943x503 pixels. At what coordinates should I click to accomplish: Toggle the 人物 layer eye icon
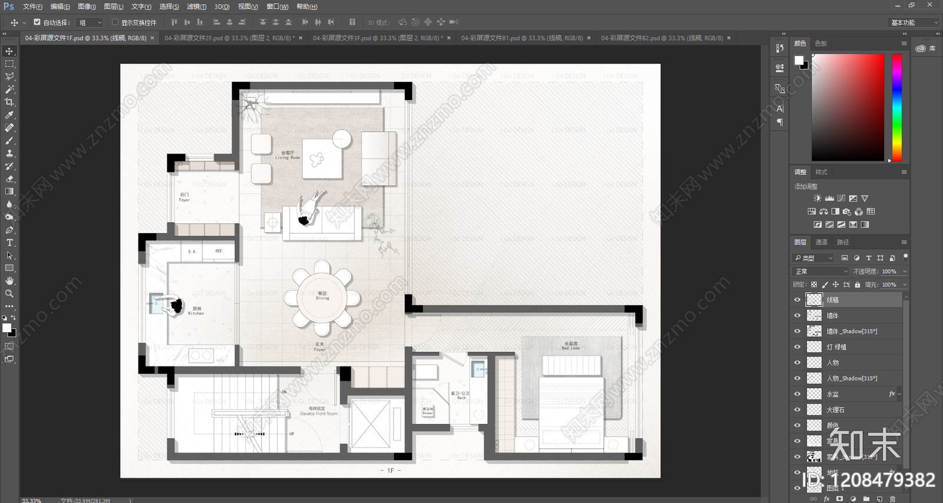click(797, 363)
